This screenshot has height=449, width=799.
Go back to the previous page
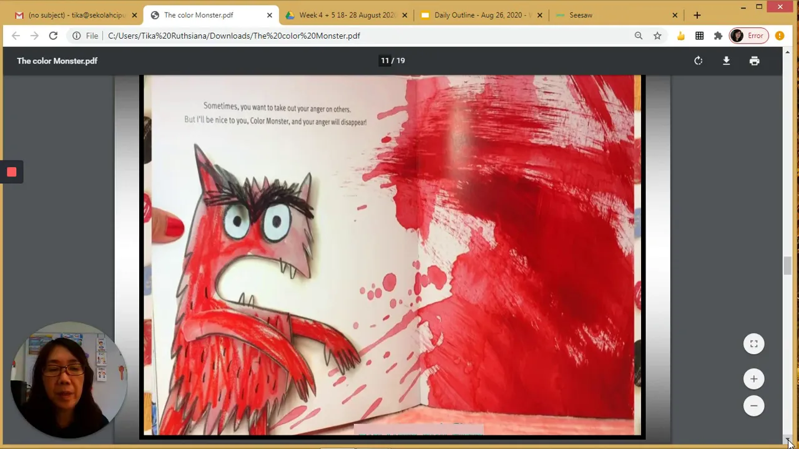[16, 36]
